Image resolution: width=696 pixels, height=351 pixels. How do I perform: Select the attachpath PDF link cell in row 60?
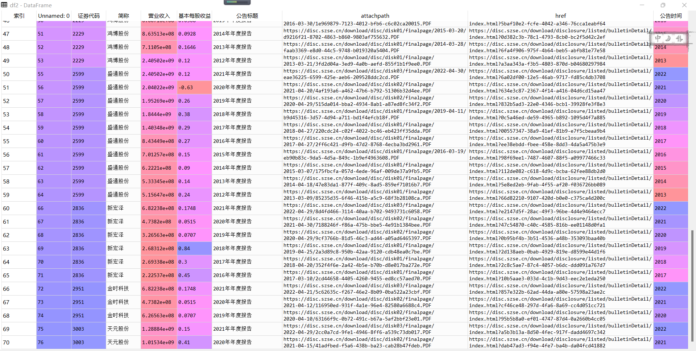point(375,208)
